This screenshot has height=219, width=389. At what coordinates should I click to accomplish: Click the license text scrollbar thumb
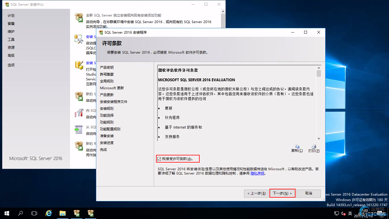(x=319, y=74)
